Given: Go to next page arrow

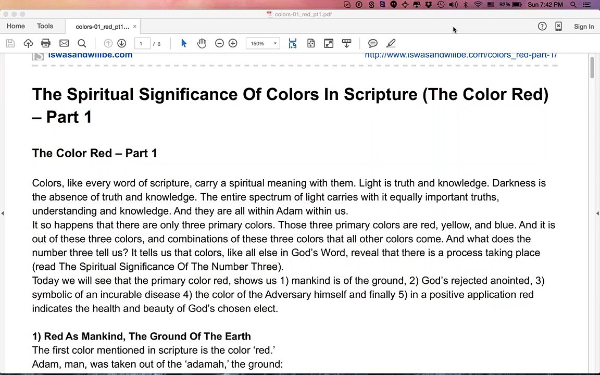Looking at the screenshot, I should (x=122, y=43).
